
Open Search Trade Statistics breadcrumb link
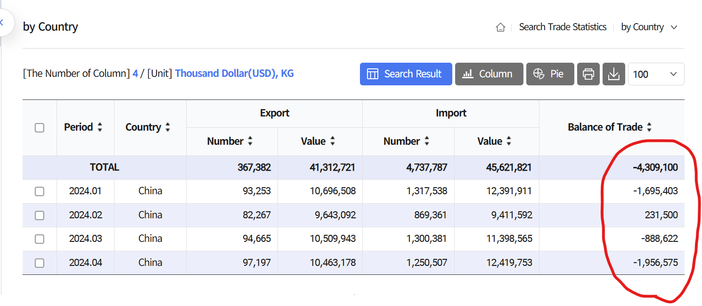click(x=563, y=27)
